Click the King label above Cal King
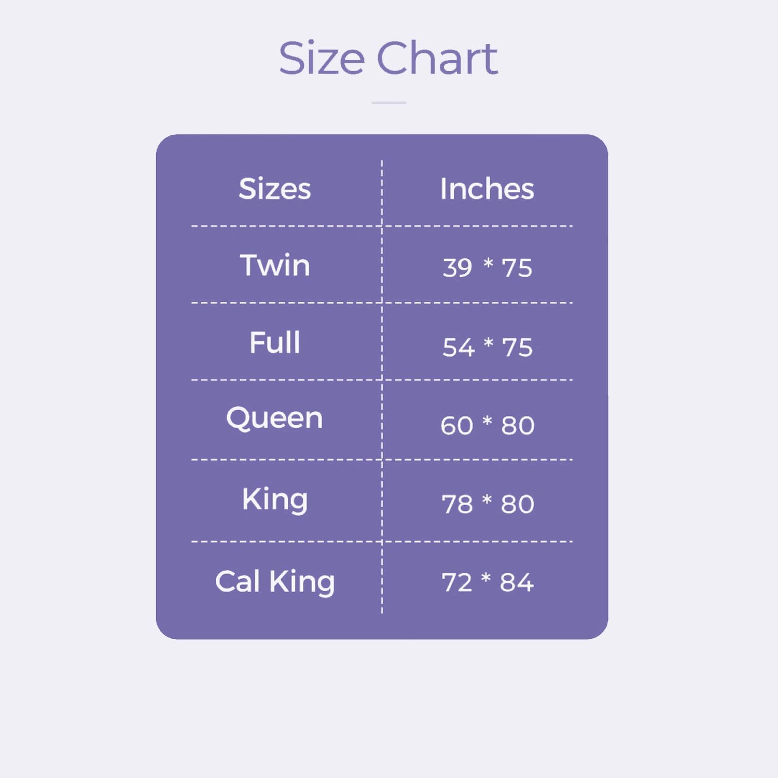Image resolution: width=778 pixels, height=778 pixels. coord(274,499)
